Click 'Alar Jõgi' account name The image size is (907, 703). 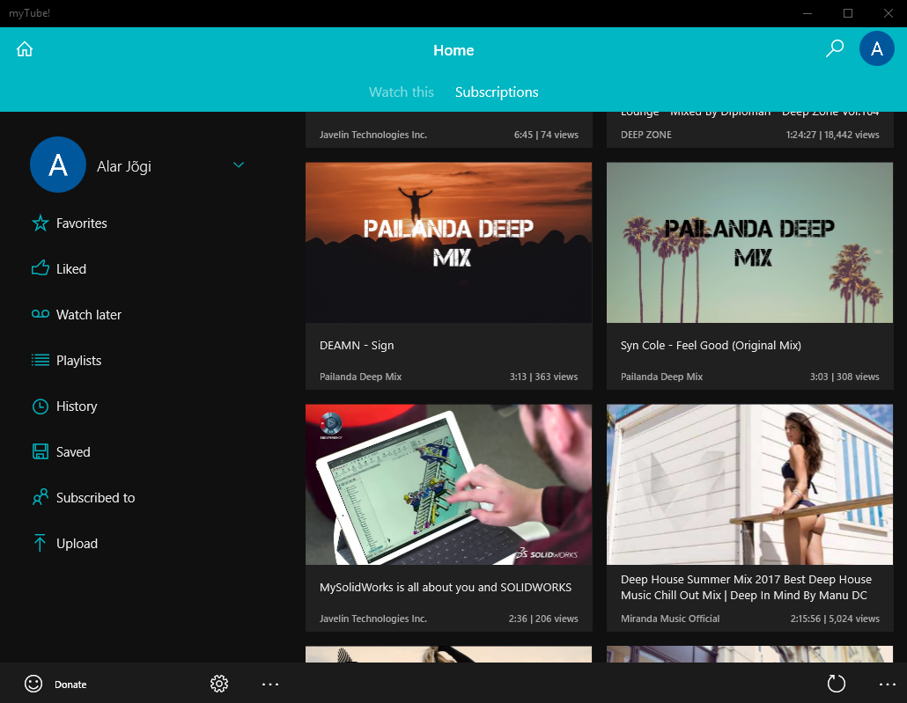pos(124,166)
